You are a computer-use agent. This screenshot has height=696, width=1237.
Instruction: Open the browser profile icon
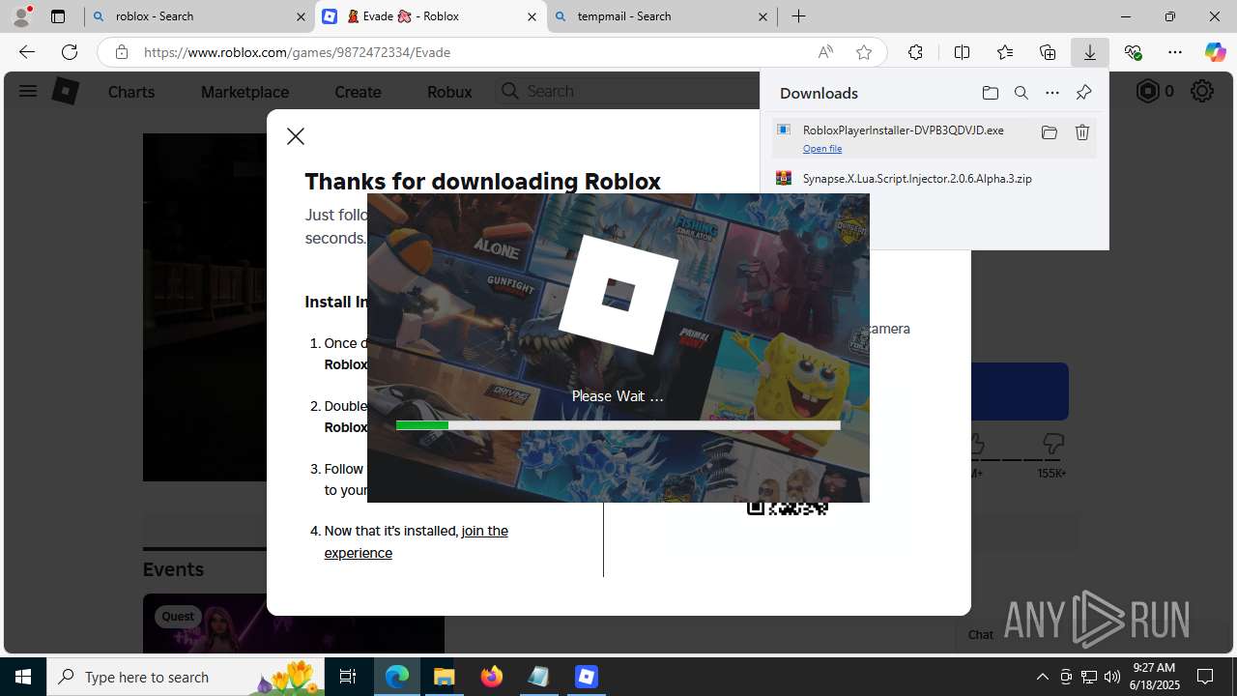pyautogui.click(x=21, y=16)
